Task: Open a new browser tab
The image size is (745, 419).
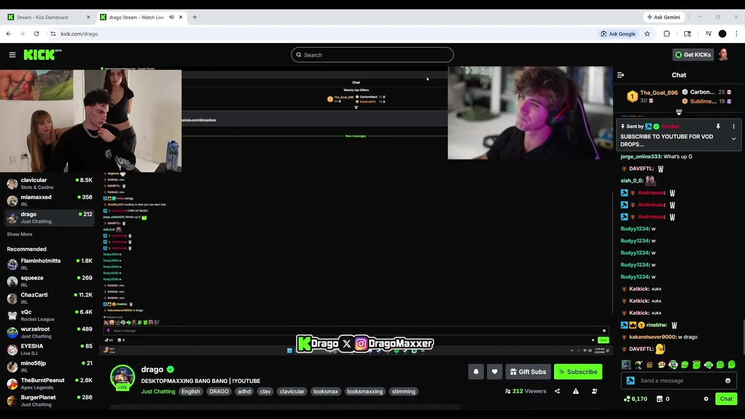Action: pyautogui.click(x=194, y=17)
